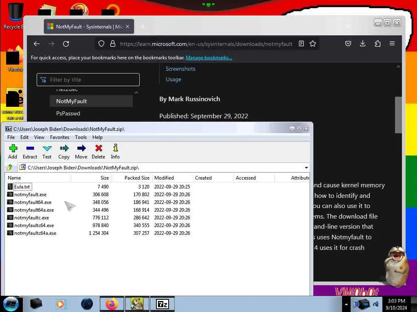Sort by Created column header
417x312 pixels.
(213, 178)
